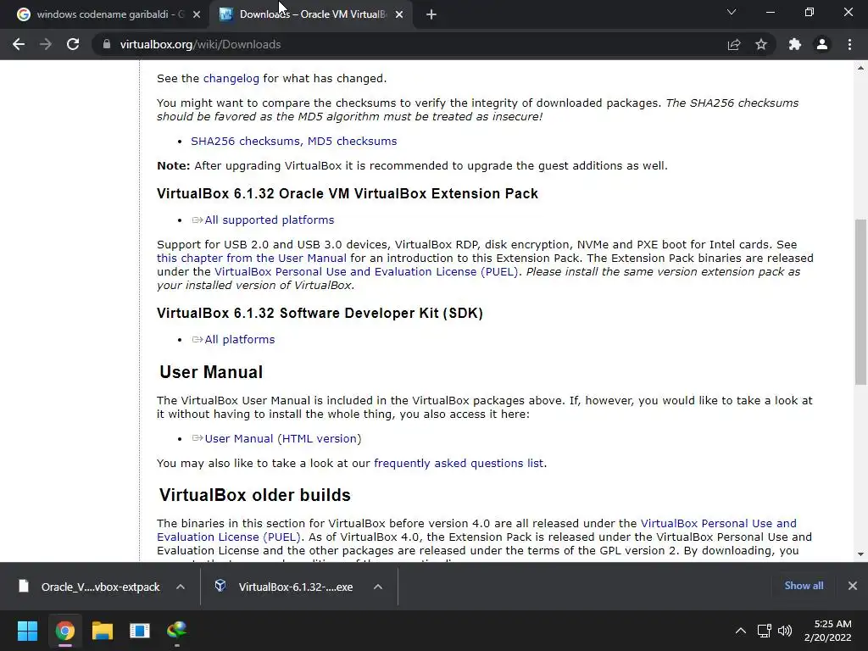This screenshot has width=868, height=651.
Task: Open the frequently asked questions list link
Action: (x=459, y=464)
